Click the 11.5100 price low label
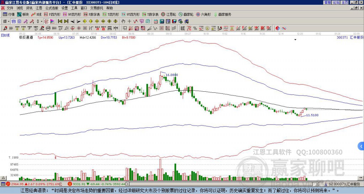Screen dimensions: 364x194 coord(312,115)
